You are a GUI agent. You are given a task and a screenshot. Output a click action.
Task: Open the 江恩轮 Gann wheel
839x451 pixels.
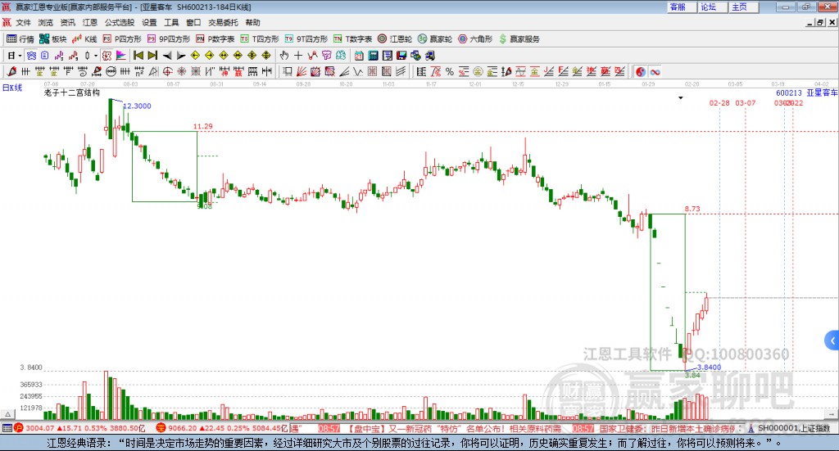pos(394,39)
